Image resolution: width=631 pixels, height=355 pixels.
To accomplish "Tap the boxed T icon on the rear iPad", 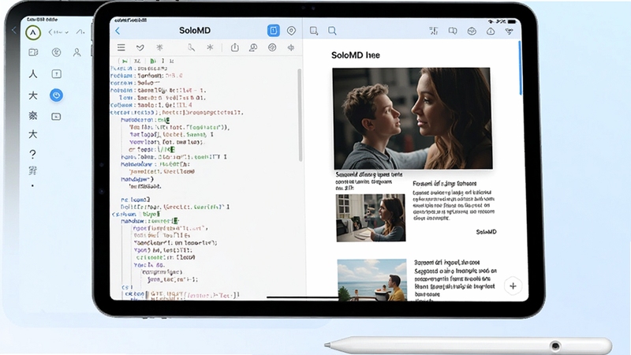I will tap(56, 74).
